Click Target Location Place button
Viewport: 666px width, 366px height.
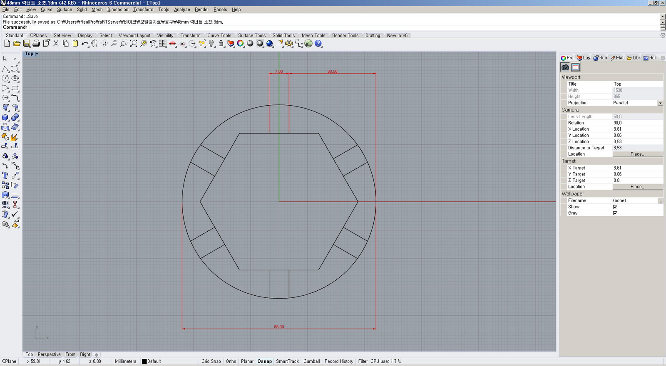[x=638, y=187]
